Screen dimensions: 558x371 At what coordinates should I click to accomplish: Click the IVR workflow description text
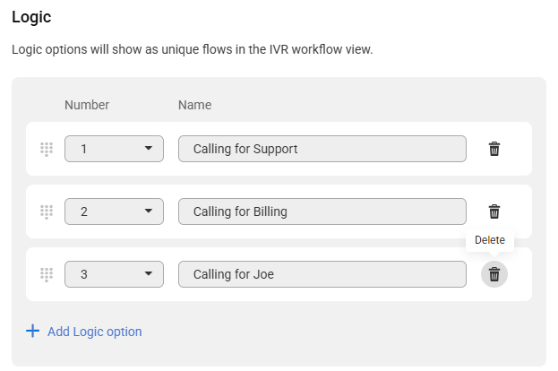click(193, 49)
